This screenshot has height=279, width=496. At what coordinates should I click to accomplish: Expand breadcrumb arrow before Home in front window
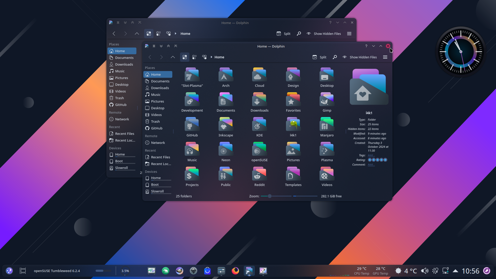pos(211,57)
